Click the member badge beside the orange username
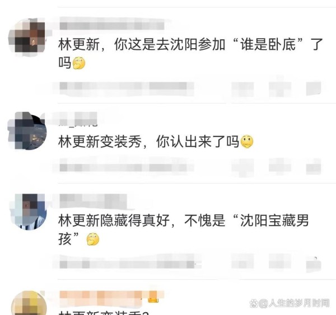 pyautogui.click(x=153, y=297)
